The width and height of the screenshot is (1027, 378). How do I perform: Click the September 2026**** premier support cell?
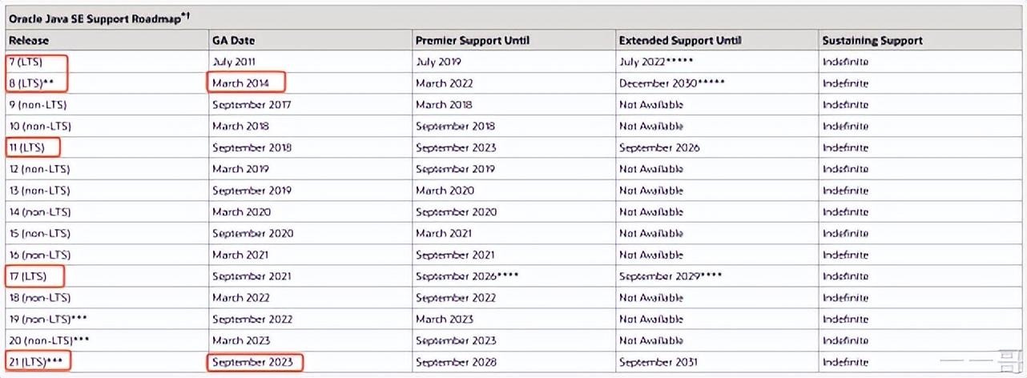coord(468,276)
